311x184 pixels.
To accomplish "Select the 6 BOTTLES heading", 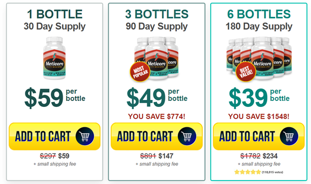I will click(x=259, y=14).
